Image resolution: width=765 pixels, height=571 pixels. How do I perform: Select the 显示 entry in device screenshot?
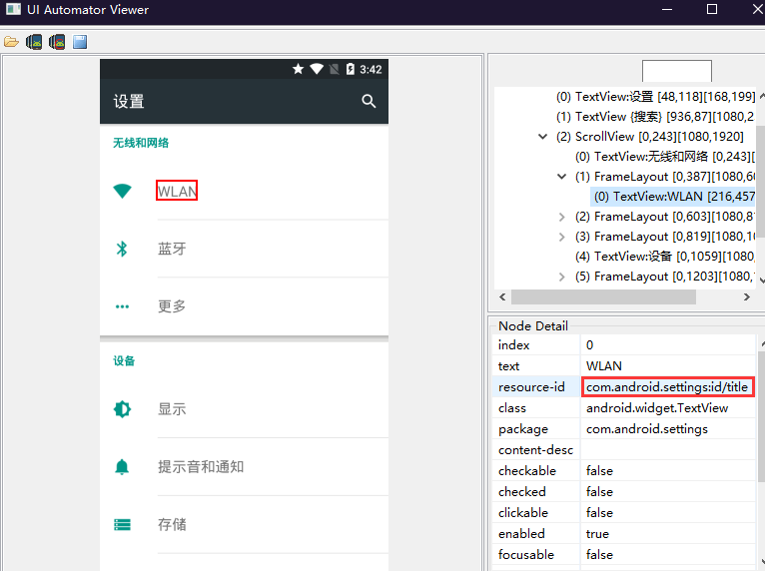[x=172, y=409]
